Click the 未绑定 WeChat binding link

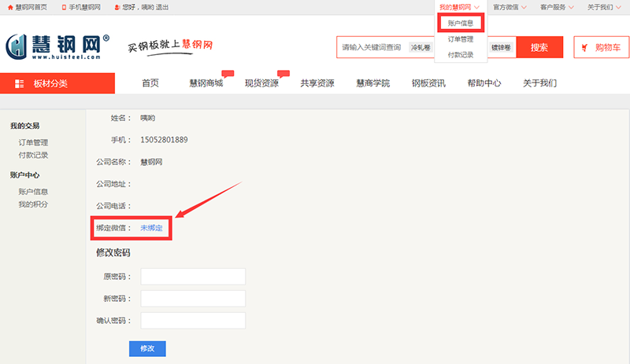(151, 228)
